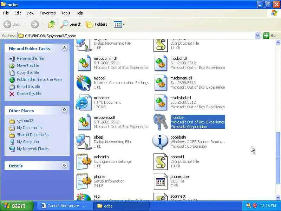281x211 pixels.
Task: Click E-mail this file
Action: 28,87
